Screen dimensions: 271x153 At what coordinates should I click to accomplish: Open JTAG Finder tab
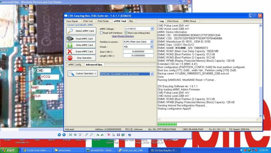click(103, 21)
